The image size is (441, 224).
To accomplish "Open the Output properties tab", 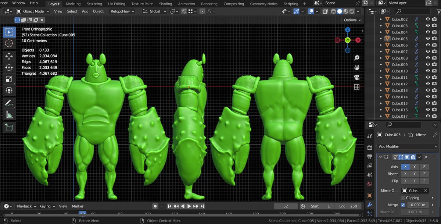I will coord(370,157).
